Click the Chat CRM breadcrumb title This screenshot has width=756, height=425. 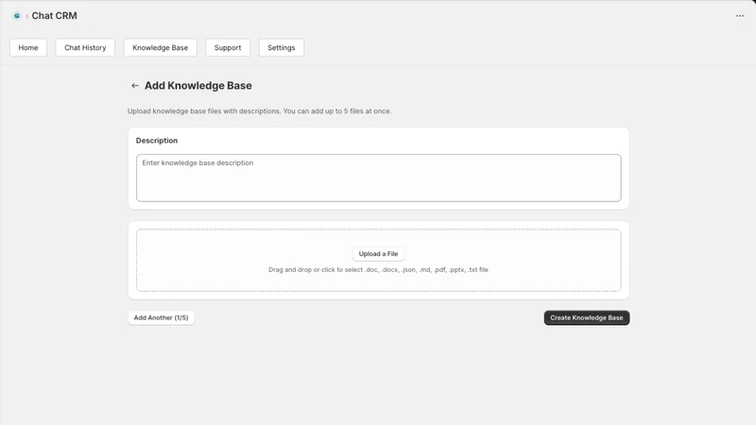click(x=54, y=16)
